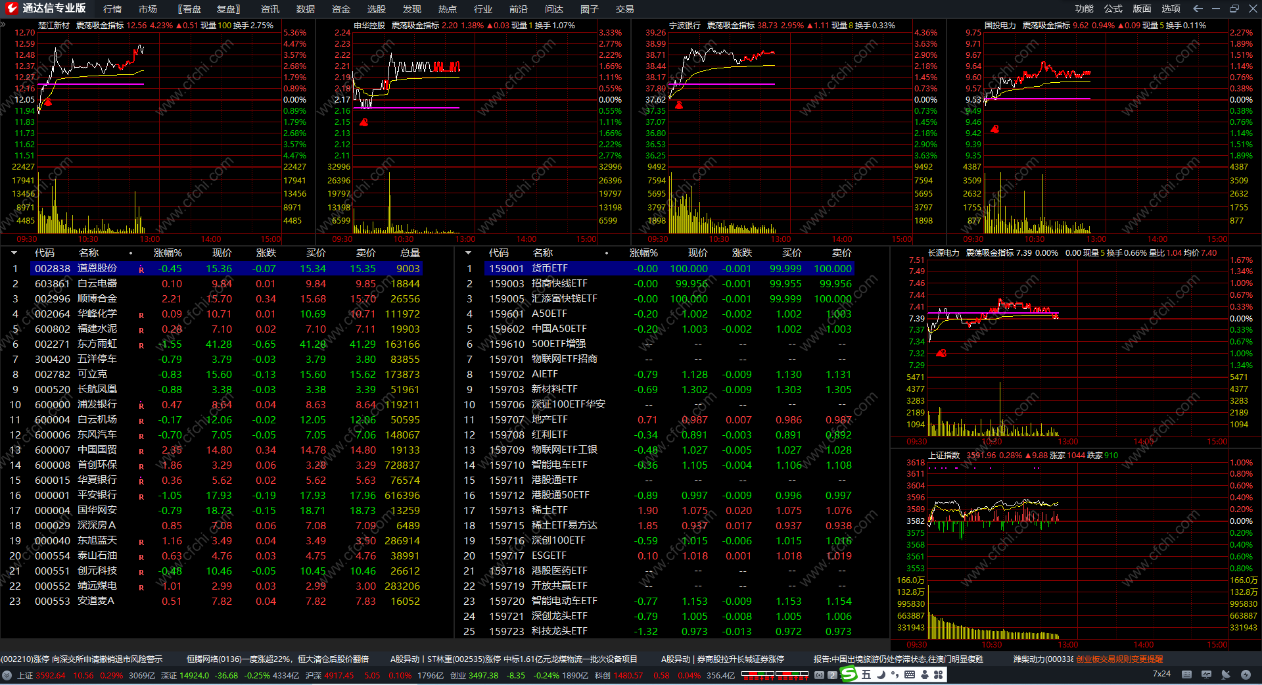Open the 行业 menu

click(x=483, y=9)
